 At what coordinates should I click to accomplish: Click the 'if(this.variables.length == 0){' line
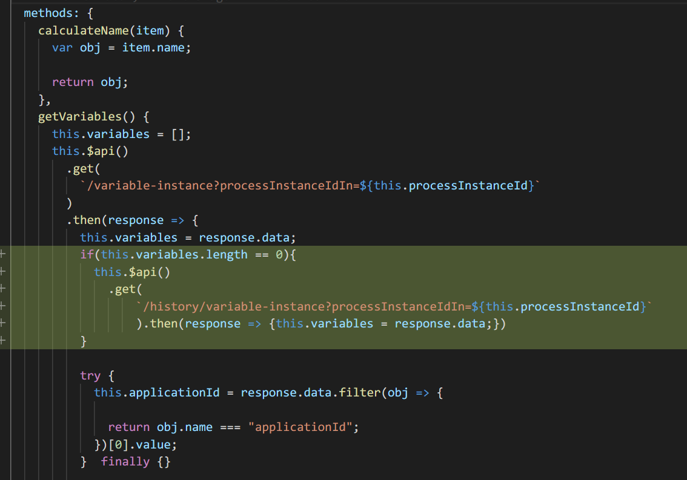tap(188, 255)
